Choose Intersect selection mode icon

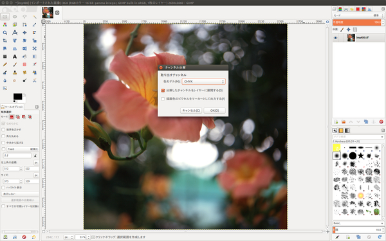[x=30, y=117]
